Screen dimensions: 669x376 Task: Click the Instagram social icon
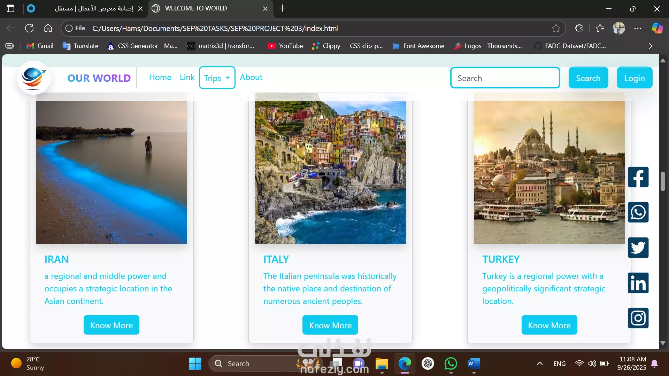pyautogui.click(x=638, y=318)
